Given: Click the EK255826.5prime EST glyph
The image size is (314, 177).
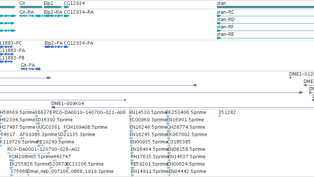Looking at the screenshot, I should pos(11,168).
